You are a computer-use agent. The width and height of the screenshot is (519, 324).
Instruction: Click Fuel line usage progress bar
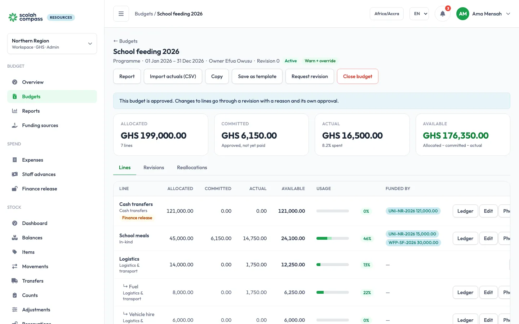(333, 292)
